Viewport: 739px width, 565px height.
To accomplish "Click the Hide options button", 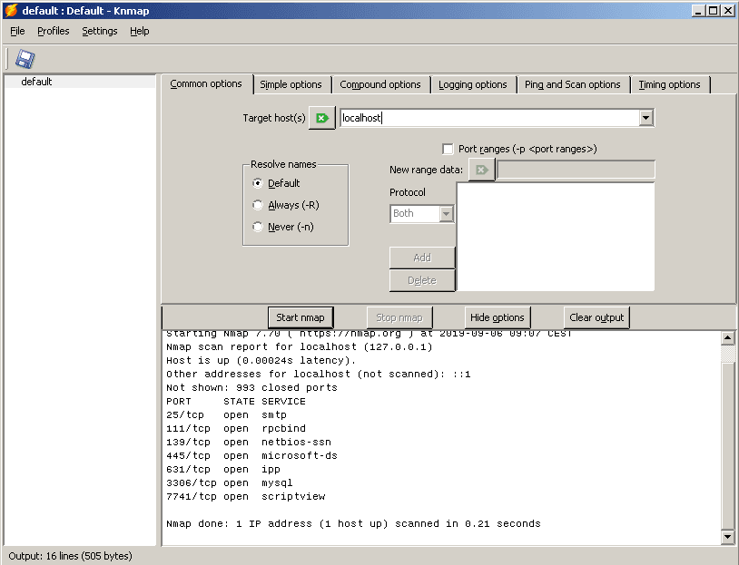I will click(x=497, y=317).
